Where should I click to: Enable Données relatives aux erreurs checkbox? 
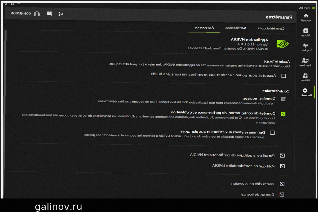tap(272, 132)
